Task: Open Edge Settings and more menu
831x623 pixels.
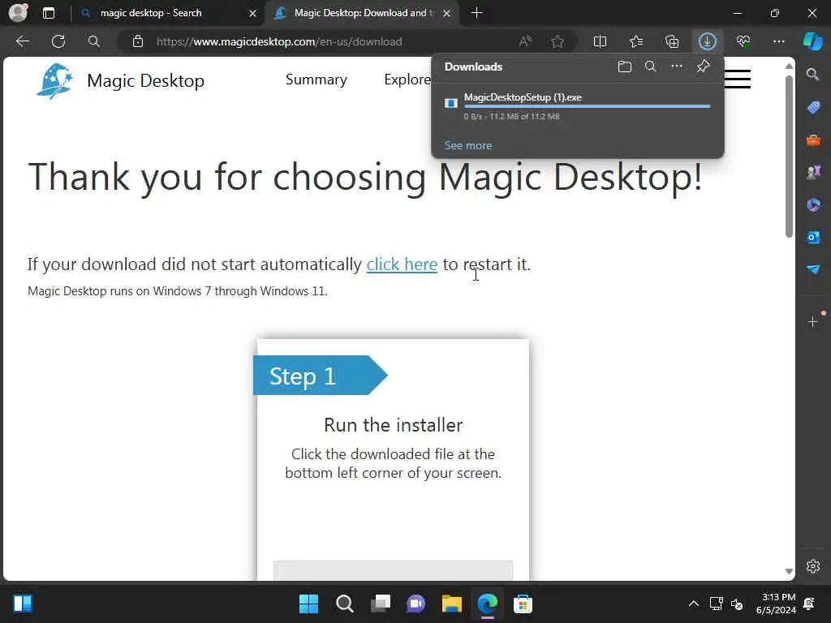Action: click(779, 41)
